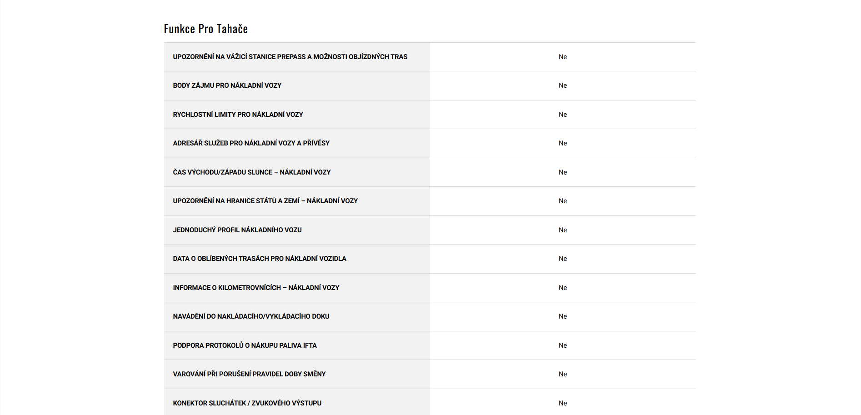Select "Data o oblíbených trasách" row label
861x415 pixels.
(x=259, y=259)
